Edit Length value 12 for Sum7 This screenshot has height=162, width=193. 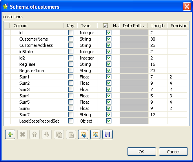pyautogui.click(x=158, y=115)
